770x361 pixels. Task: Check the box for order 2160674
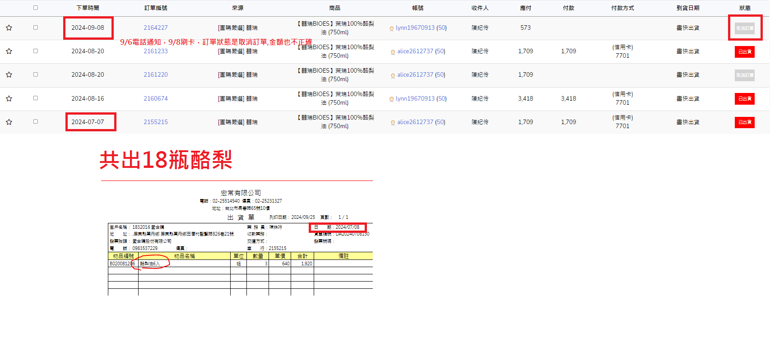click(36, 98)
